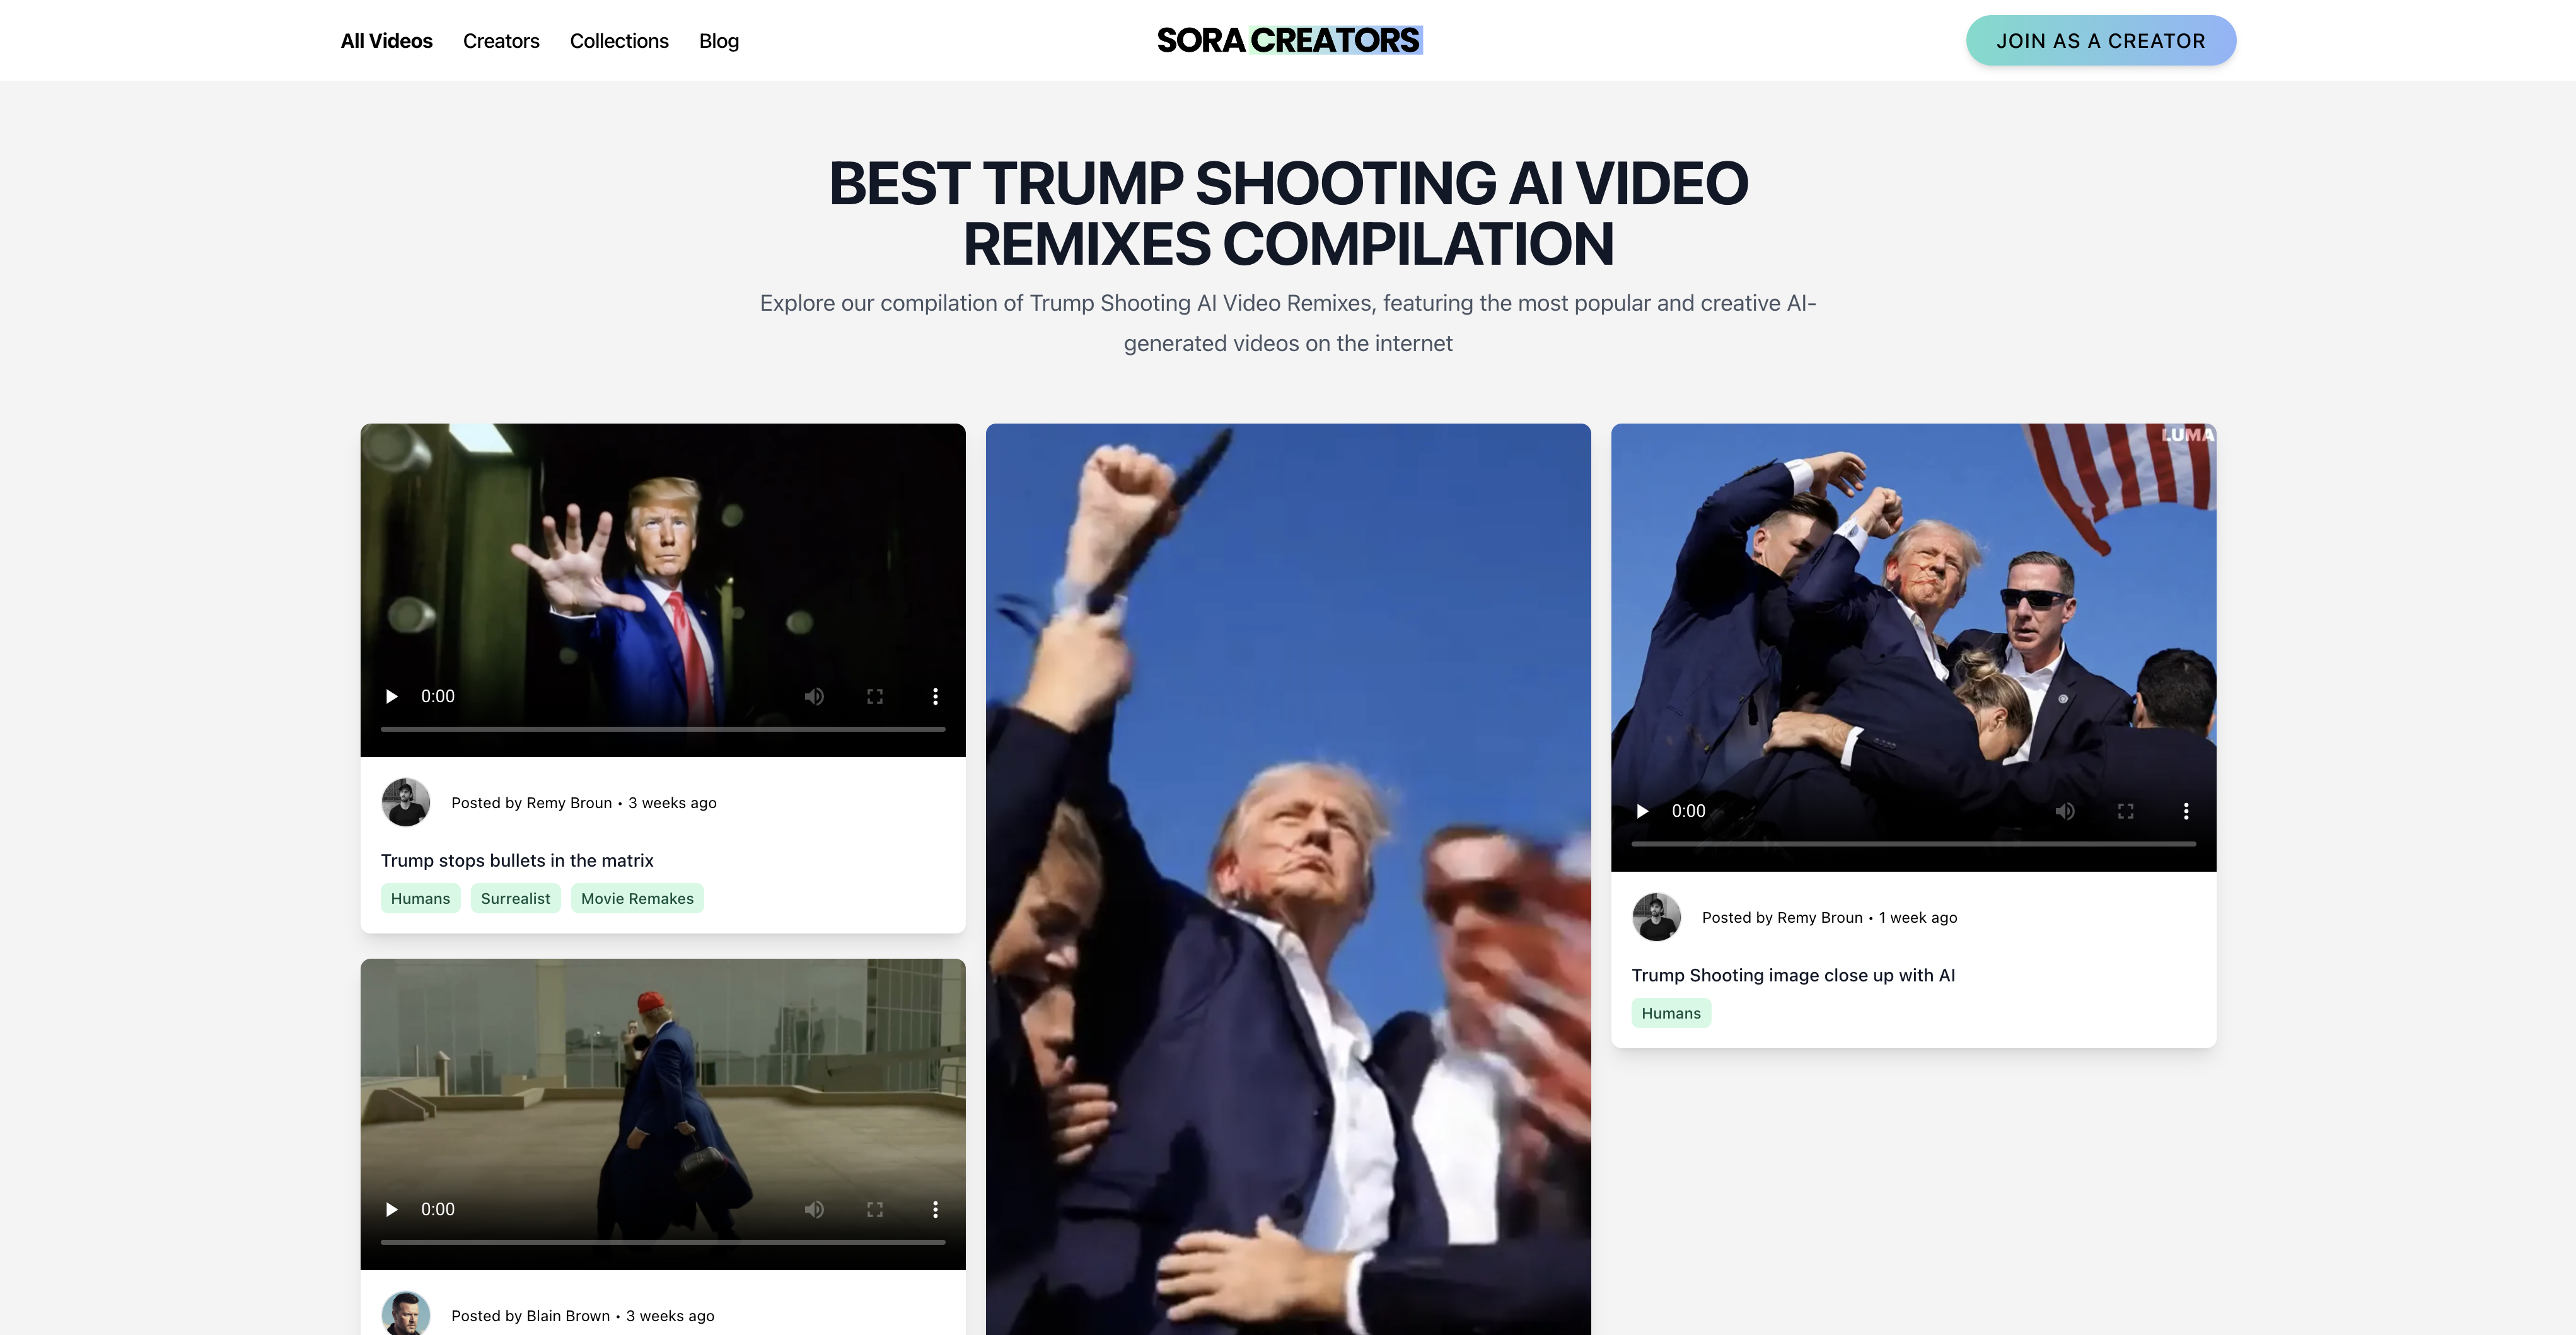Mute the matrix bullets video
This screenshot has height=1335, width=2576.
pos(814,696)
